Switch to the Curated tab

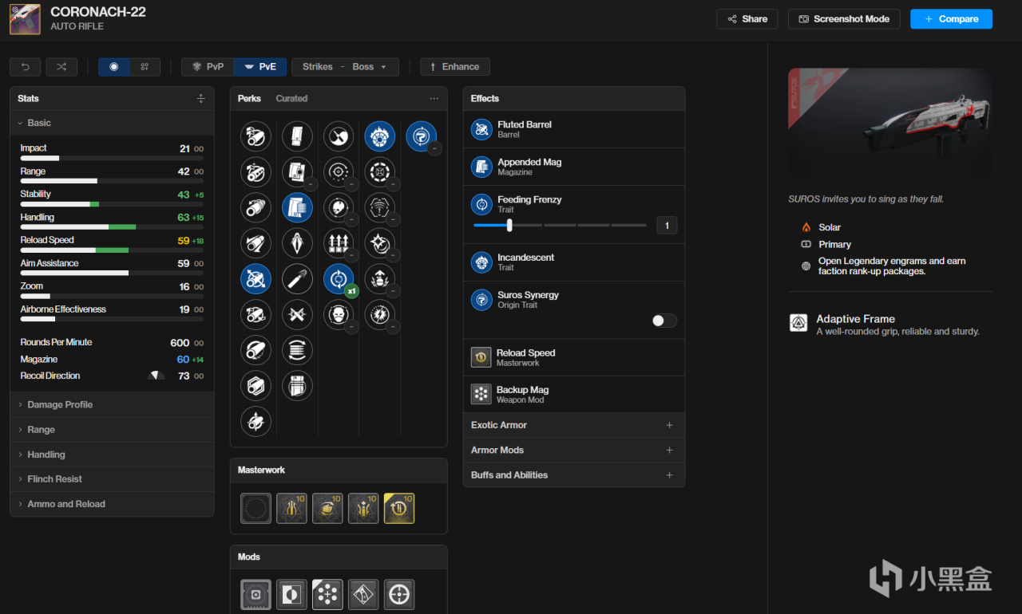coord(291,98)
